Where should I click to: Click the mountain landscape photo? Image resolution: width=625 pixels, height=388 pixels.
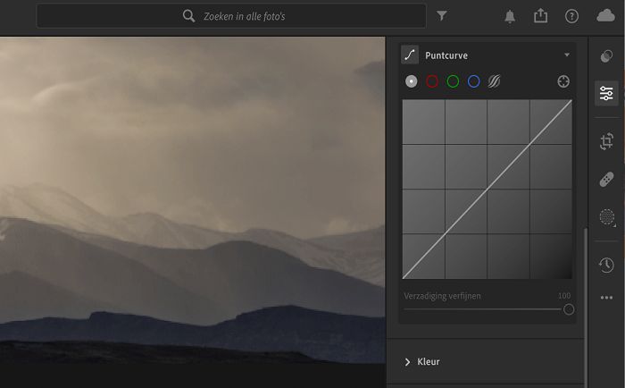[x=193, y=199]
